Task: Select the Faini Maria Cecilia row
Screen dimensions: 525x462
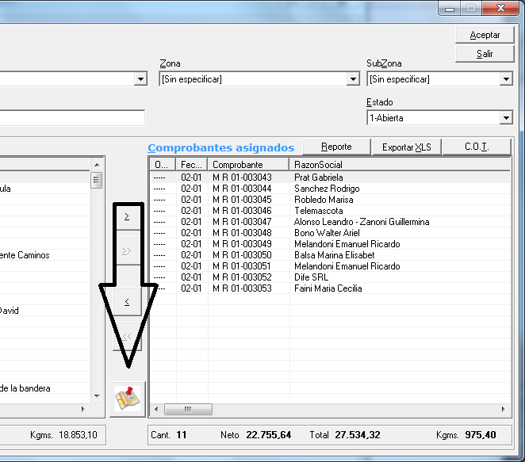Action: coord(328,288)
